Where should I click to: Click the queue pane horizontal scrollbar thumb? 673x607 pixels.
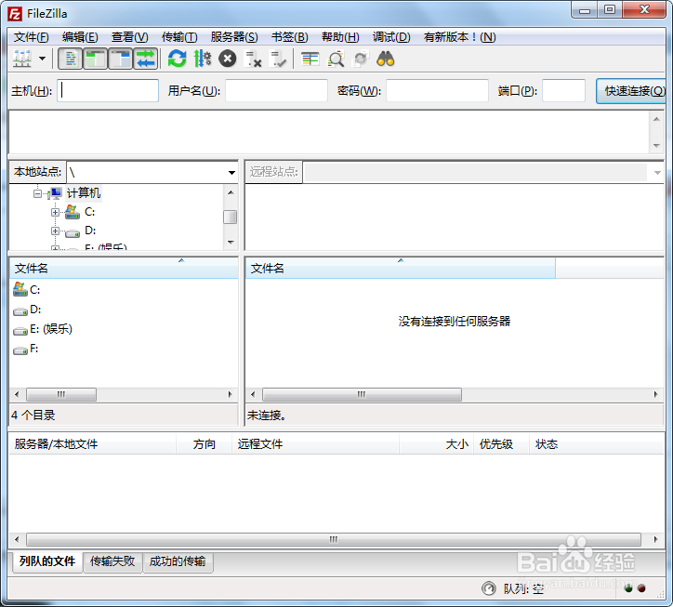334,539
